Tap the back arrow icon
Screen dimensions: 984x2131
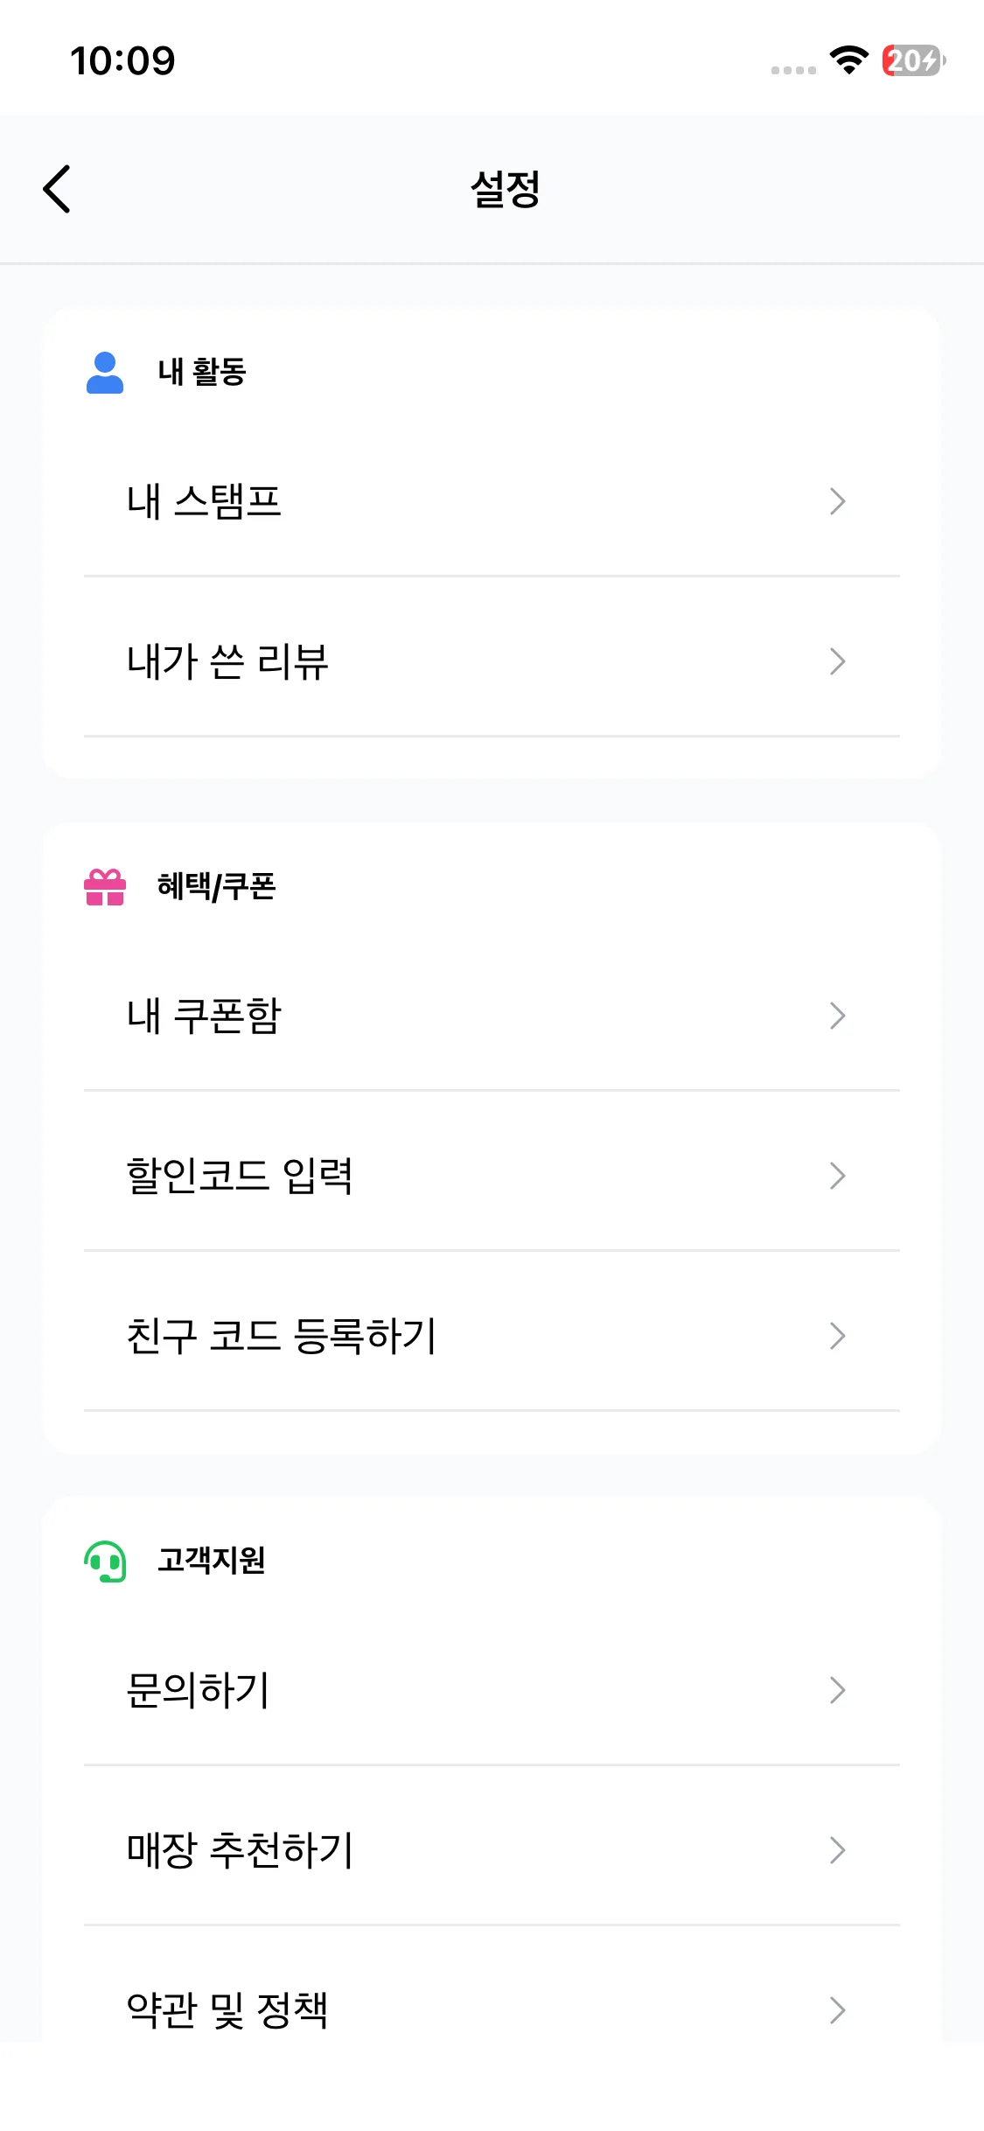tap(58, 189)
